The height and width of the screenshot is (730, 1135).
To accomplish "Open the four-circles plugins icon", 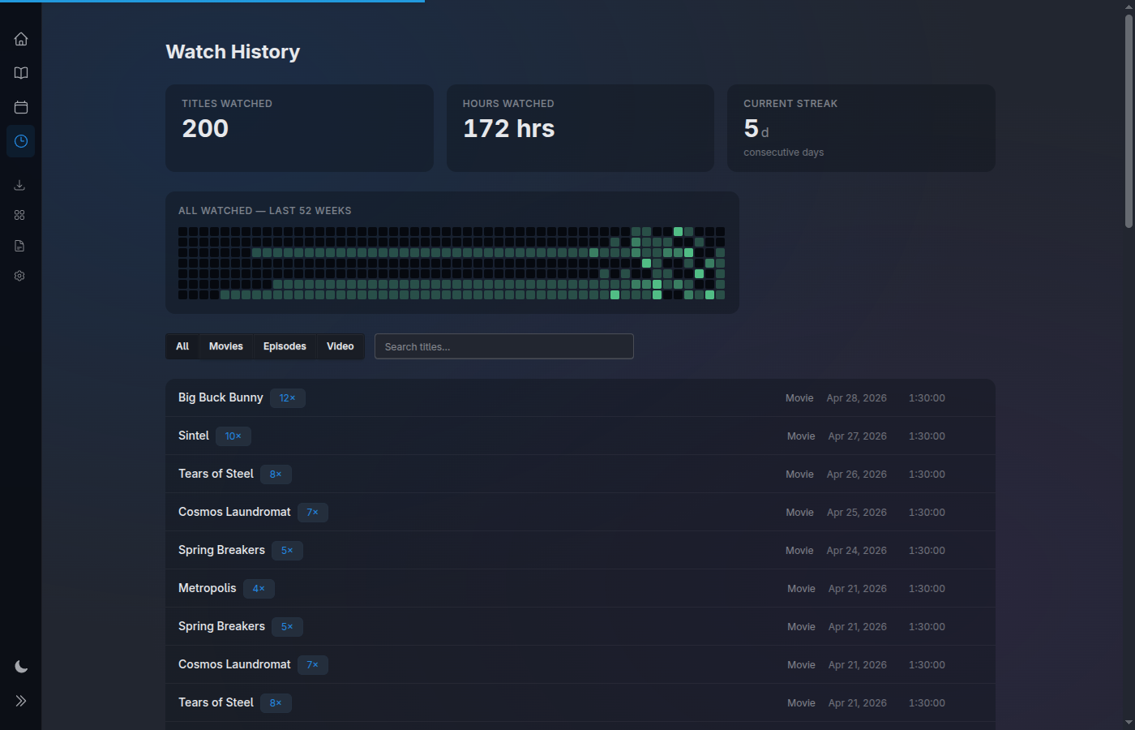I will tap(19, 215).
